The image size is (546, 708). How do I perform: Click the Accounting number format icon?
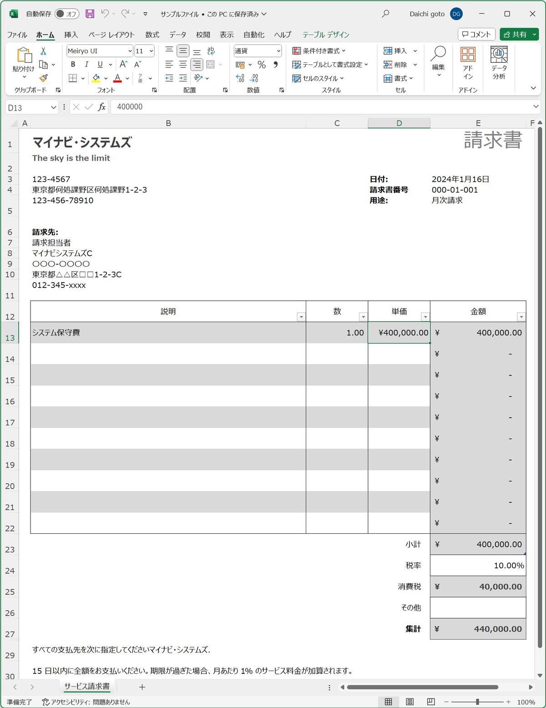240,65
